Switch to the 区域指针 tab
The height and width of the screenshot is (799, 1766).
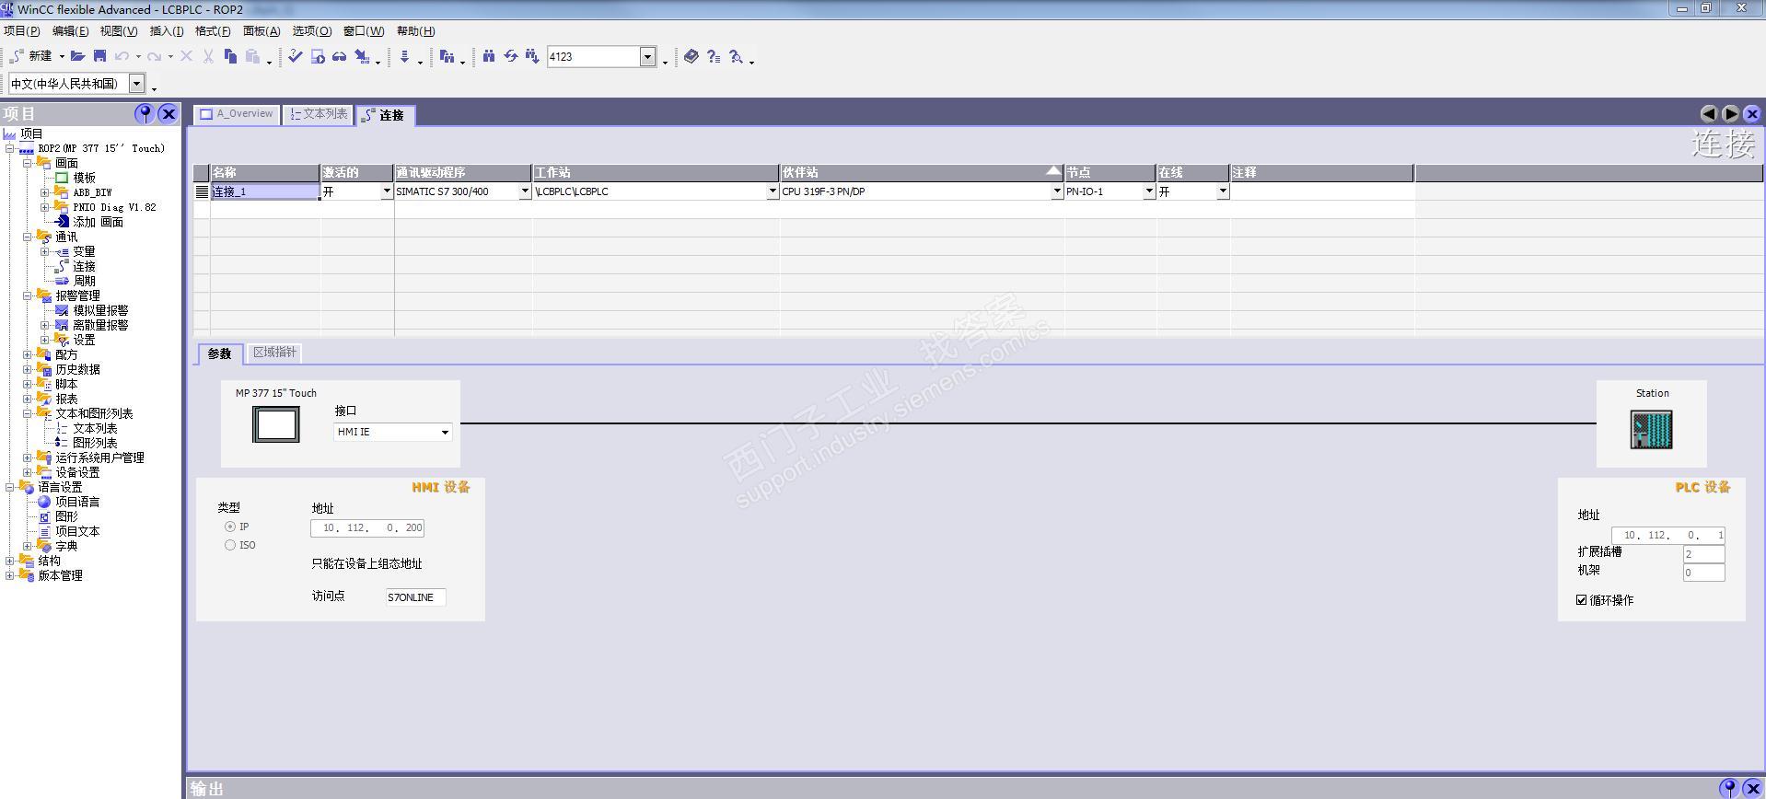click(274, 353)
